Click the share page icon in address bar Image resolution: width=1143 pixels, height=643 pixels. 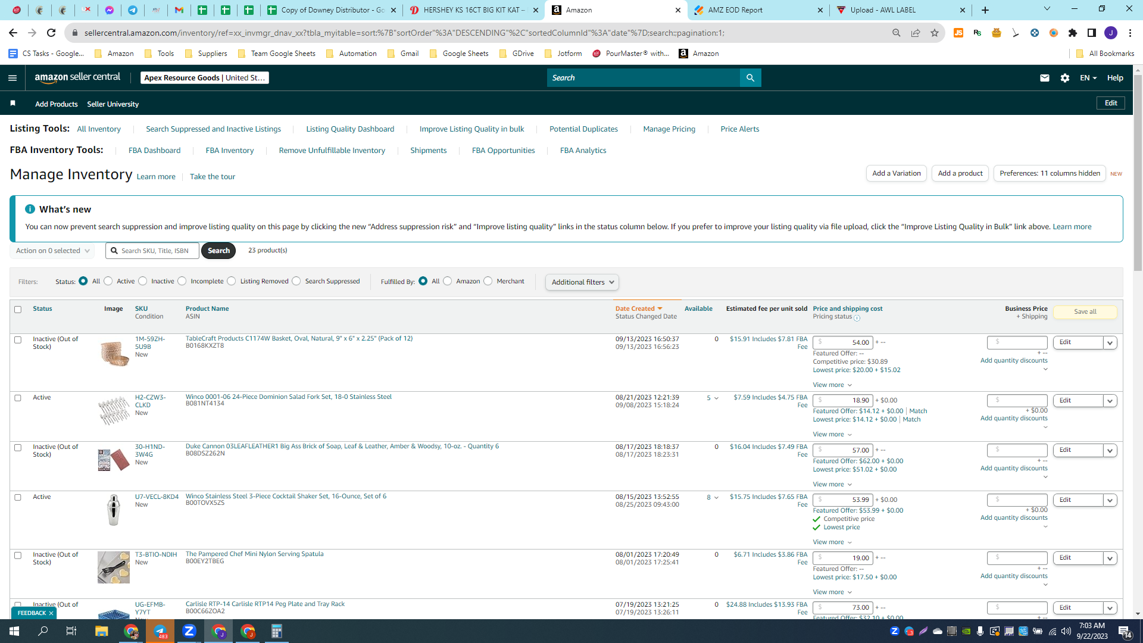tap(916, 33)
